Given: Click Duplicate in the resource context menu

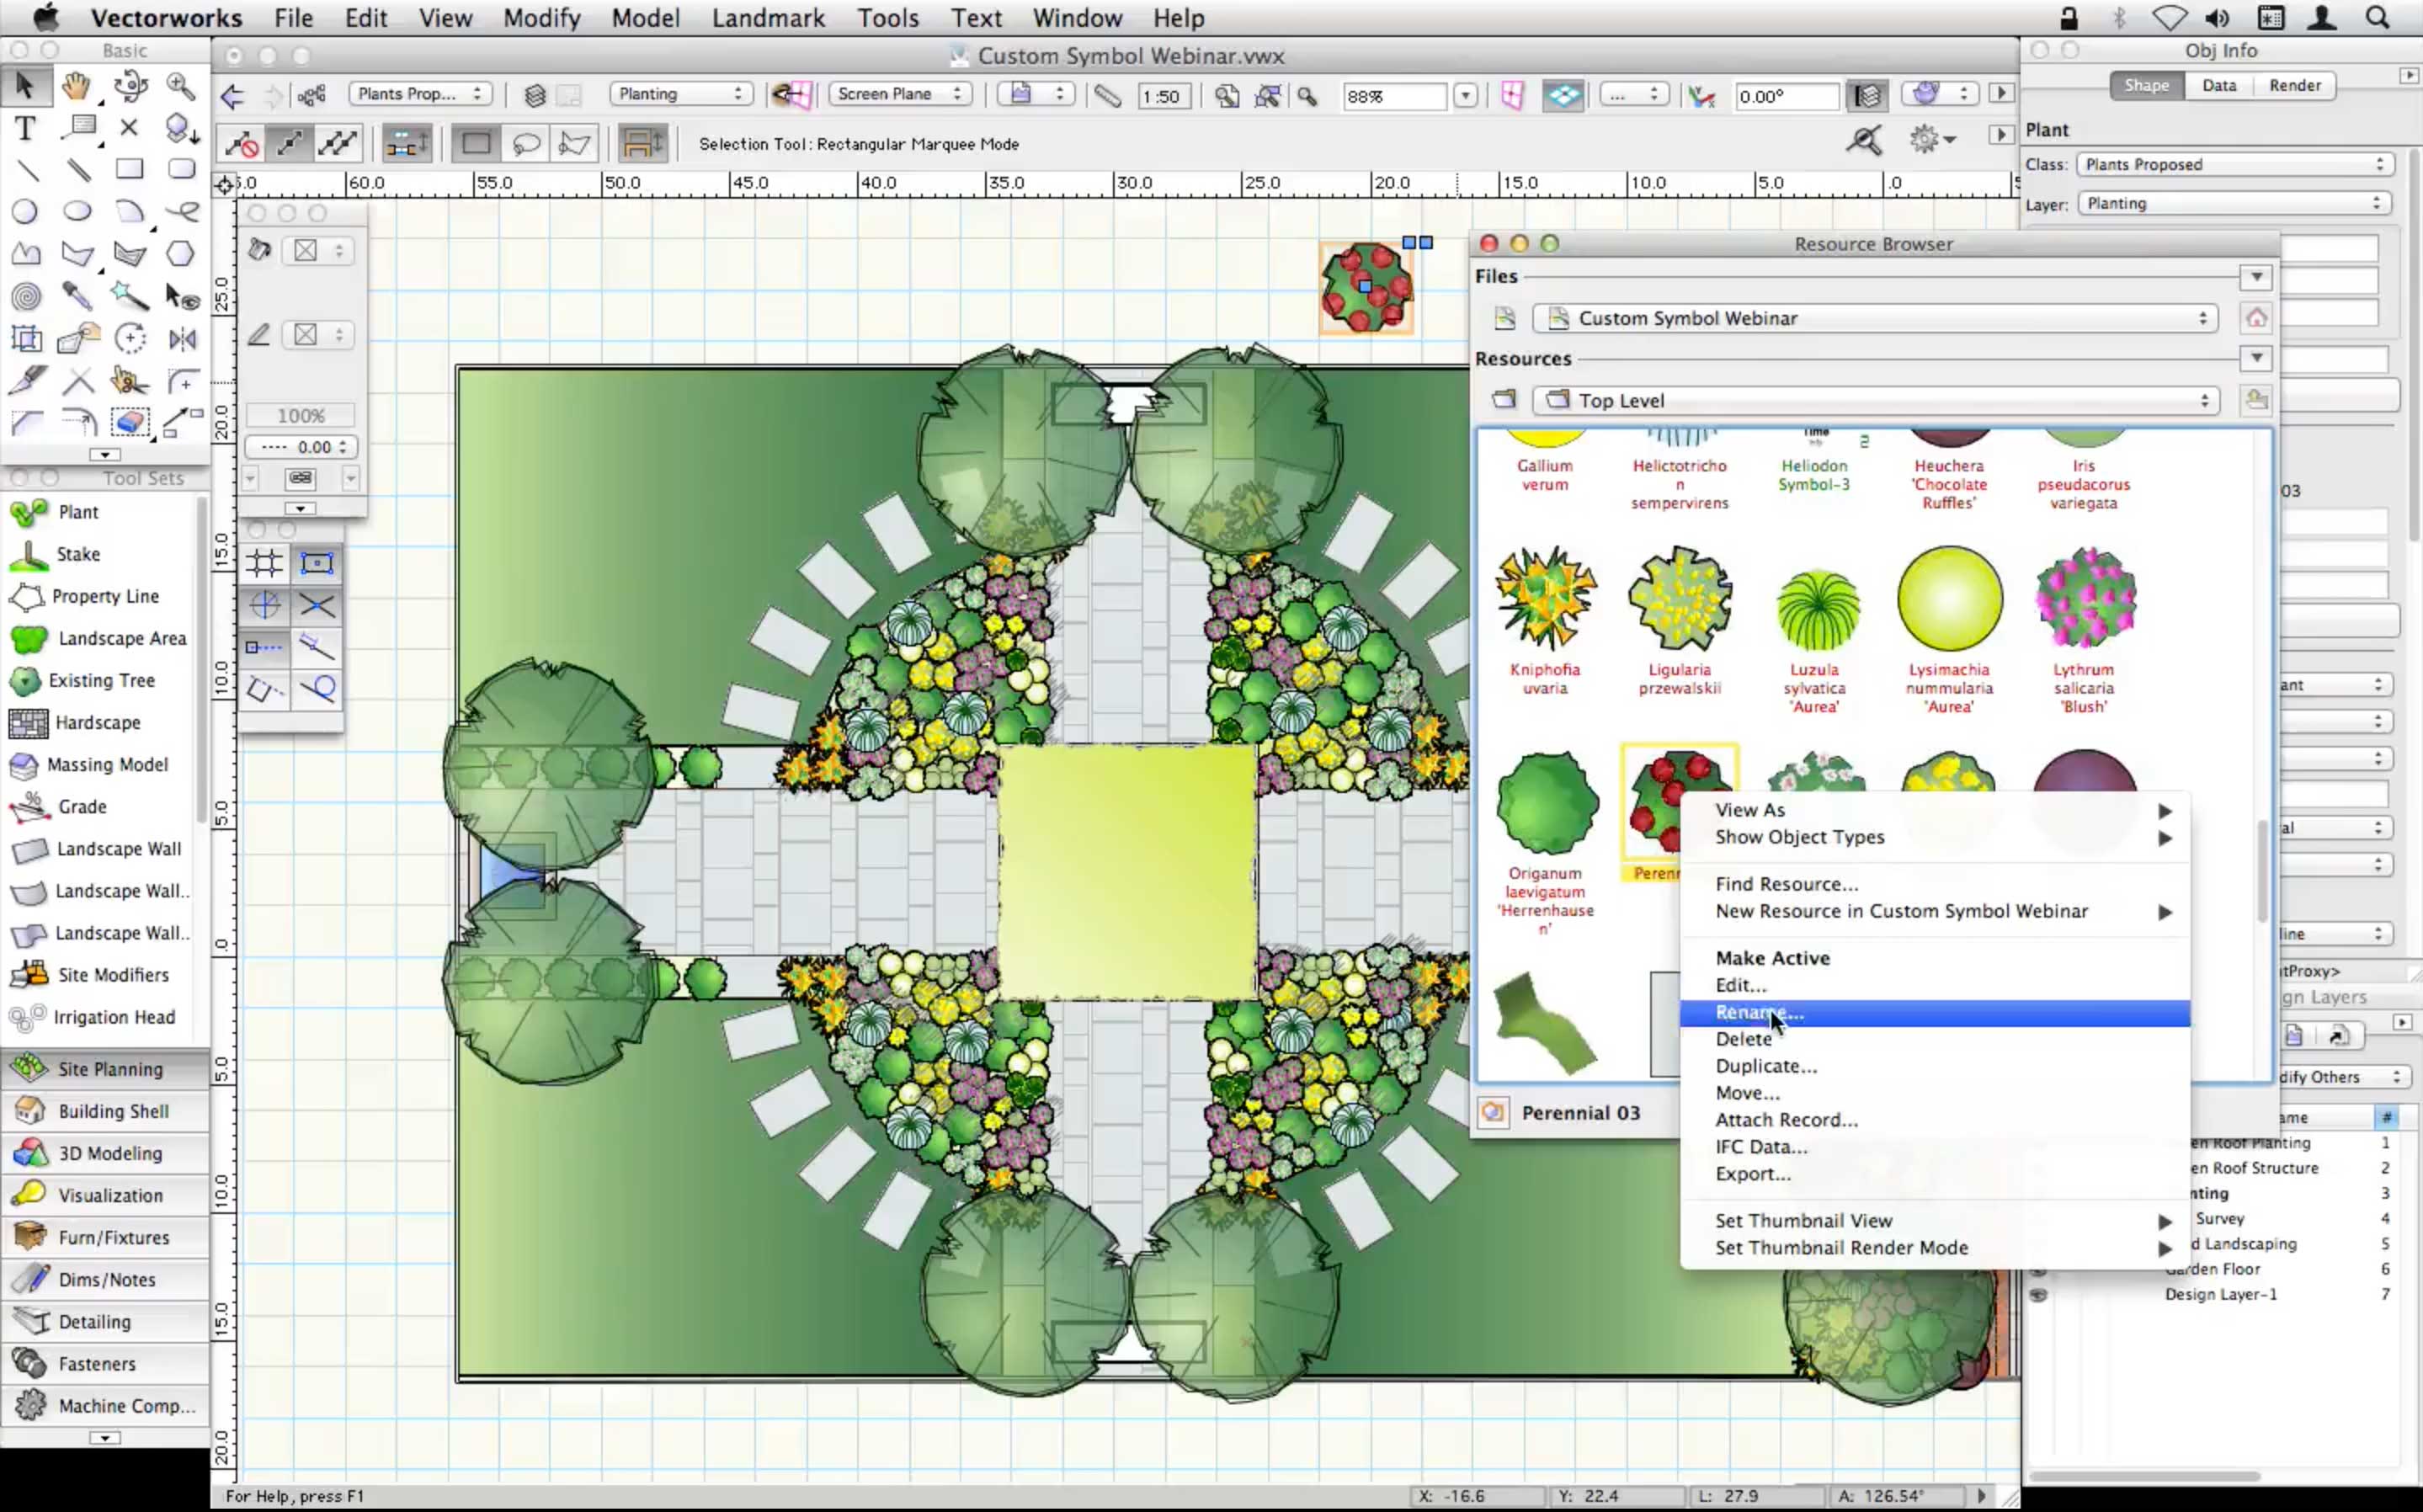Looking at the screenshot, I should [1766, 1066].
